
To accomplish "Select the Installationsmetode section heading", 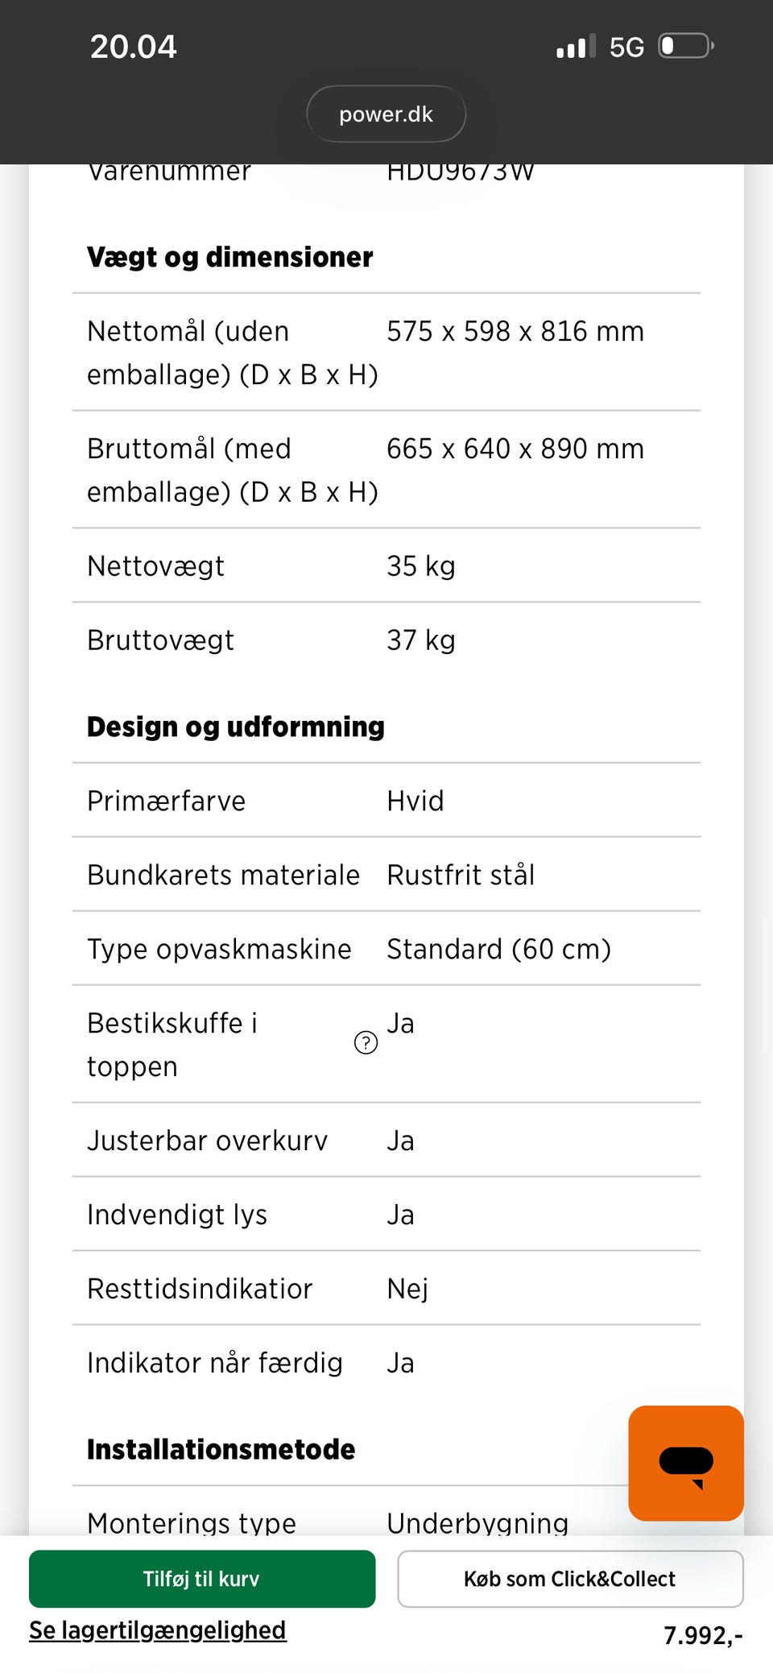I will 221,1449.
